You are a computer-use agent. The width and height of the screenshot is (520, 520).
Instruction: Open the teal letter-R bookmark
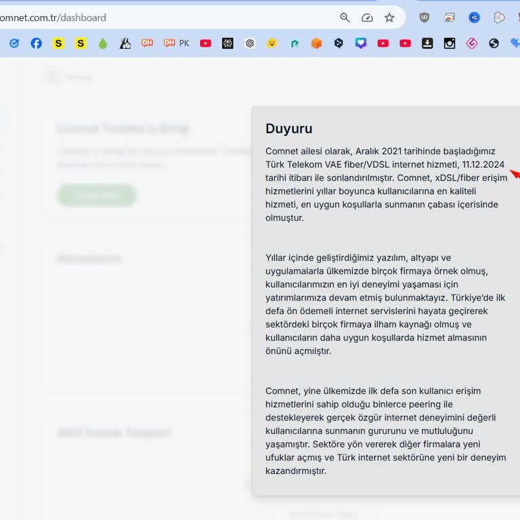295,43
